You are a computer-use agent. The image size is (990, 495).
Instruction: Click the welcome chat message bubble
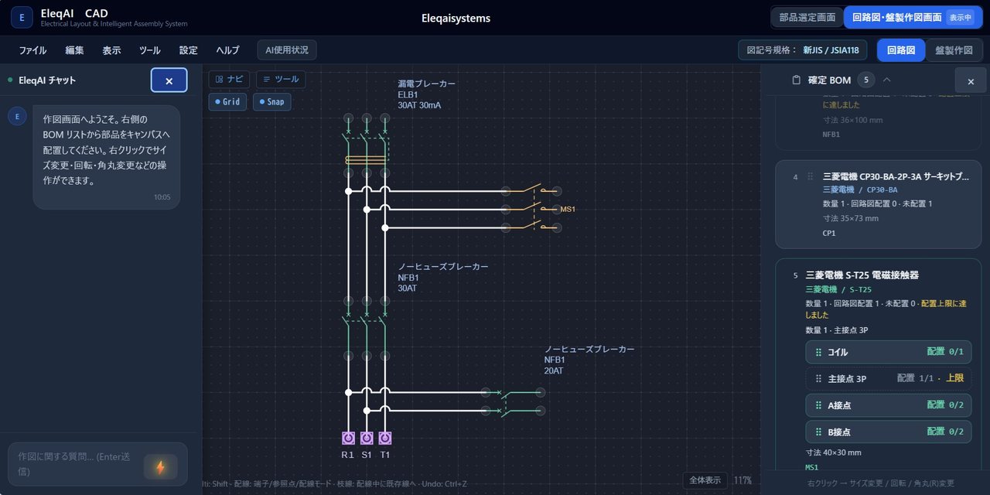point(107,157)
